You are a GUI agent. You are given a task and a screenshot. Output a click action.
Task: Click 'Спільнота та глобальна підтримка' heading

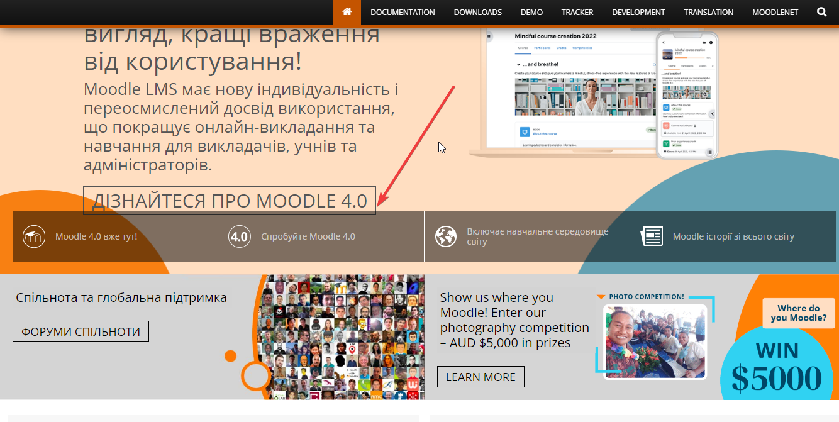(x=121, y=297)
